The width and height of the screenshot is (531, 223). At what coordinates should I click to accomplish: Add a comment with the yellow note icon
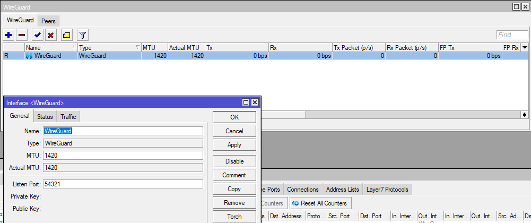pyautogui.click(x=67, y=35)
